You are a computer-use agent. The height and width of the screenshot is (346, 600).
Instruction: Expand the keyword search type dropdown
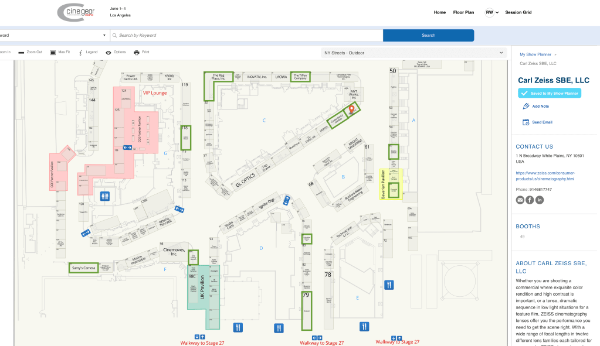click(53, 35)
